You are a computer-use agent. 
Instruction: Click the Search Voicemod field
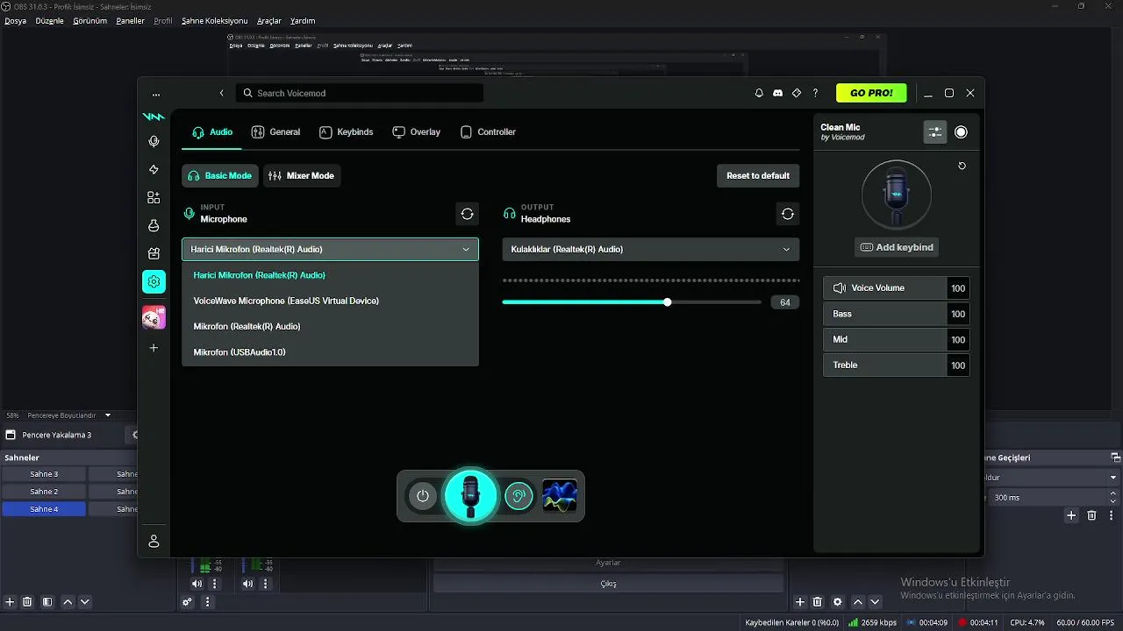[360, 93]
